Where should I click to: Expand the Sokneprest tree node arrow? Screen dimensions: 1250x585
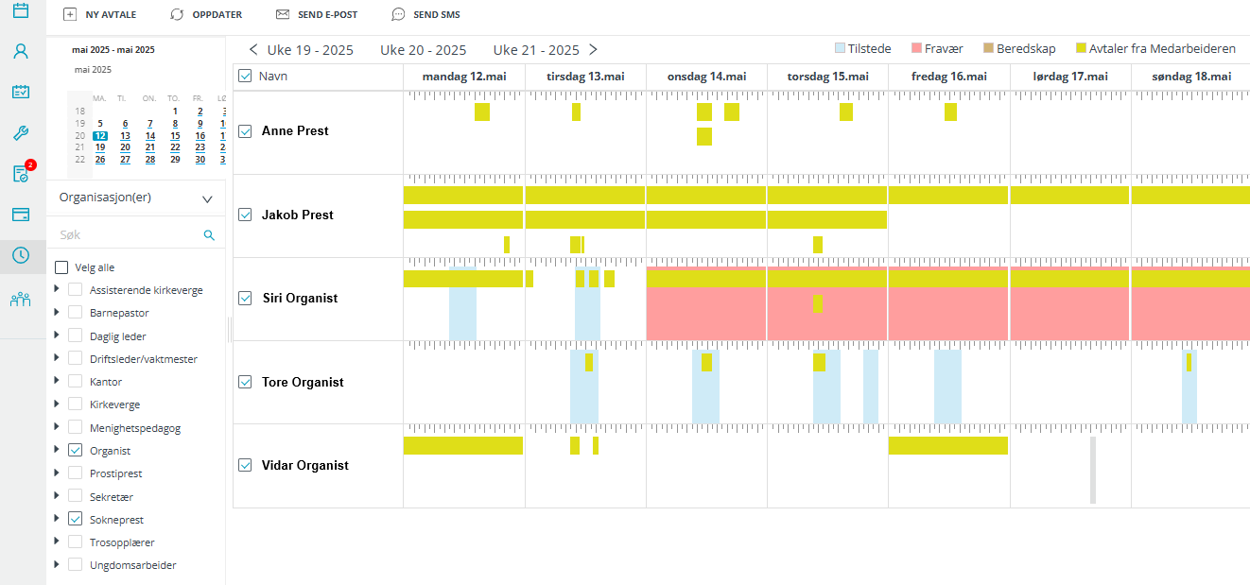[56, 519]
